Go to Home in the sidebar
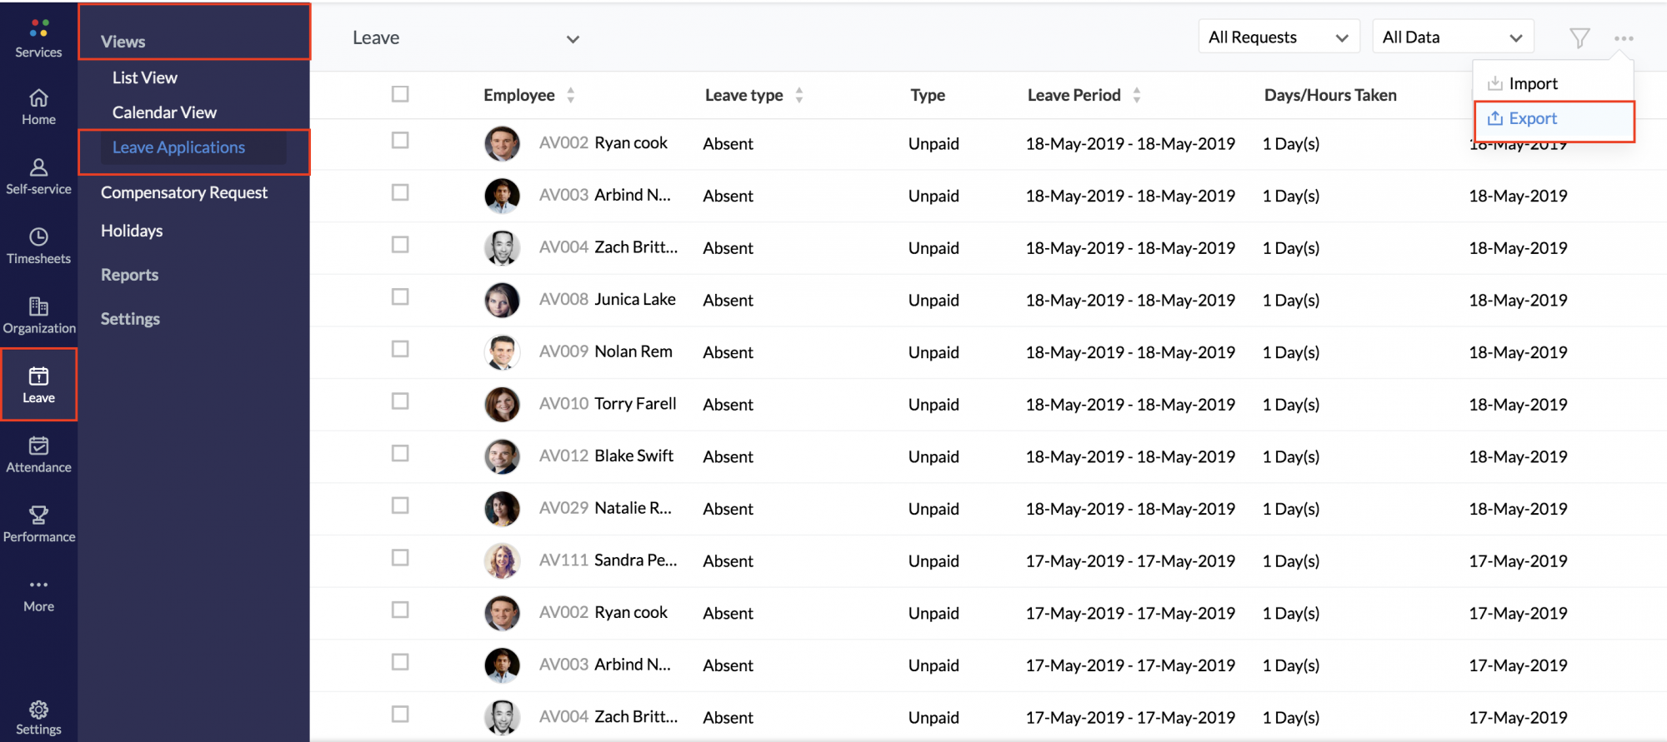The height and width of the screenshot is (742, 1667). pyautogui.click(x=38, y=99)
